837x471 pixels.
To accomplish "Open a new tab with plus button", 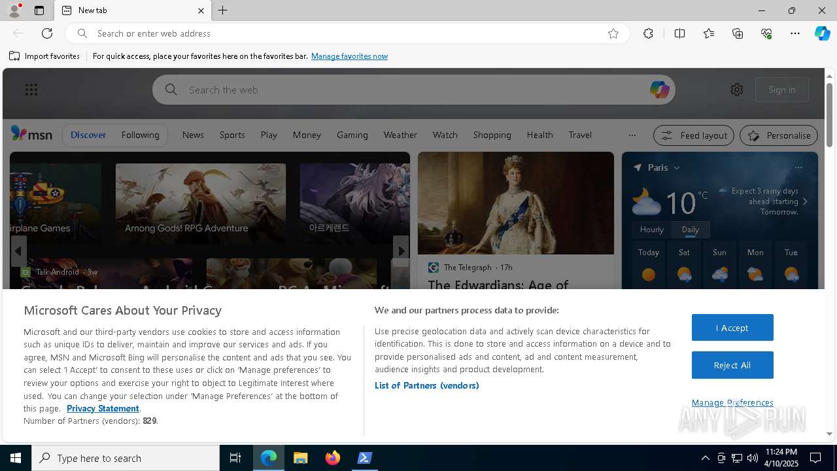I will 223,10.
